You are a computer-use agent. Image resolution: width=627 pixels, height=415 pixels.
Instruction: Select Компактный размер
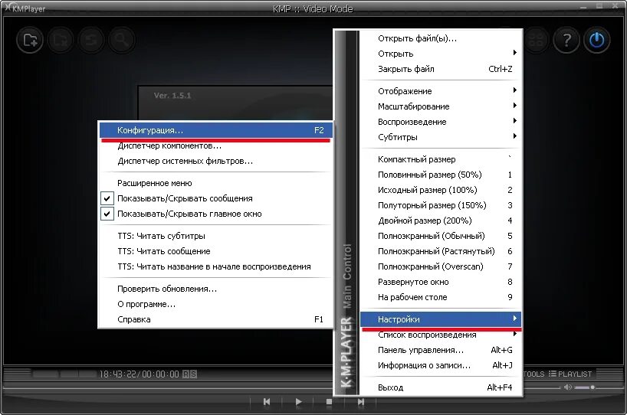pos(441,159)
